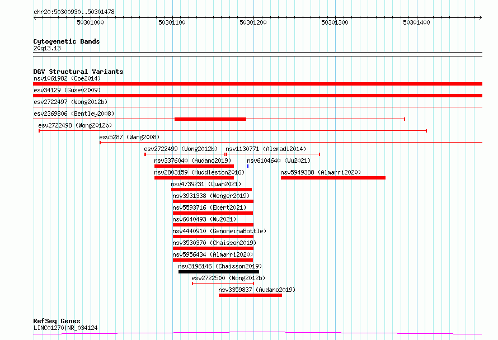Image resolution: width=498 pixels, height=340 pixels.
Task: Open the LINC01270|NR_034124 gene label
Action: [65, 328]
